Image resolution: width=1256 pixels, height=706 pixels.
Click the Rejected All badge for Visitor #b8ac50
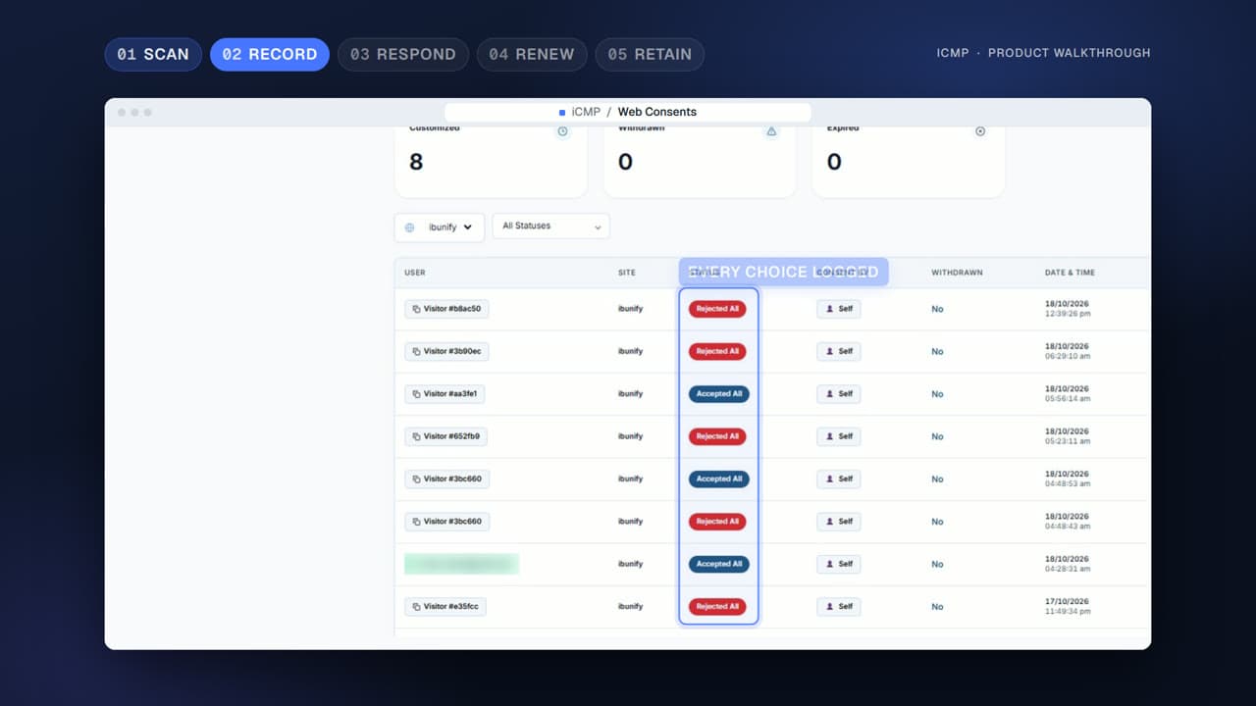(x=717, y=309)
